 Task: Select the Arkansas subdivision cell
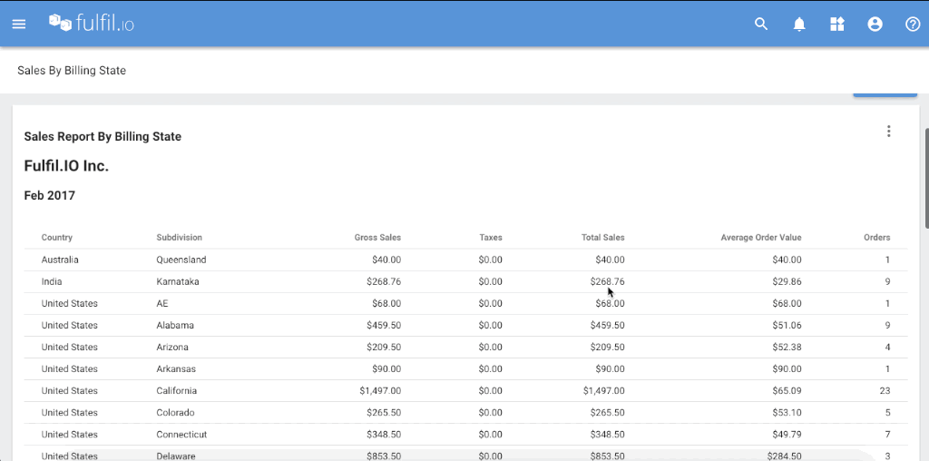[176, 369]
